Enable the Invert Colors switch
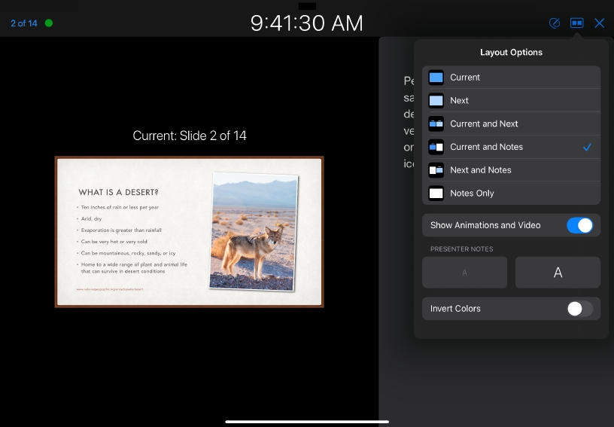The height and width of the screenshot is (427, 614). 579,309
